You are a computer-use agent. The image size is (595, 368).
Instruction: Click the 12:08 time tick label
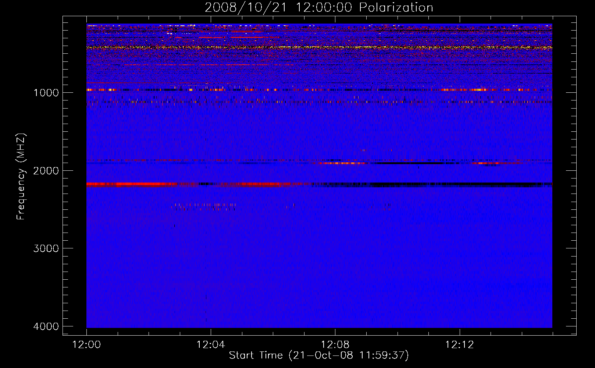335,345
